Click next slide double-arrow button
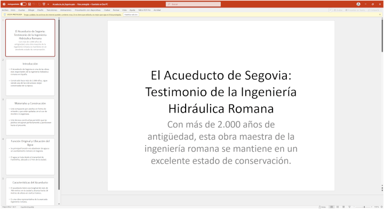The image size is (384, 209). click(x=382, y=190)
